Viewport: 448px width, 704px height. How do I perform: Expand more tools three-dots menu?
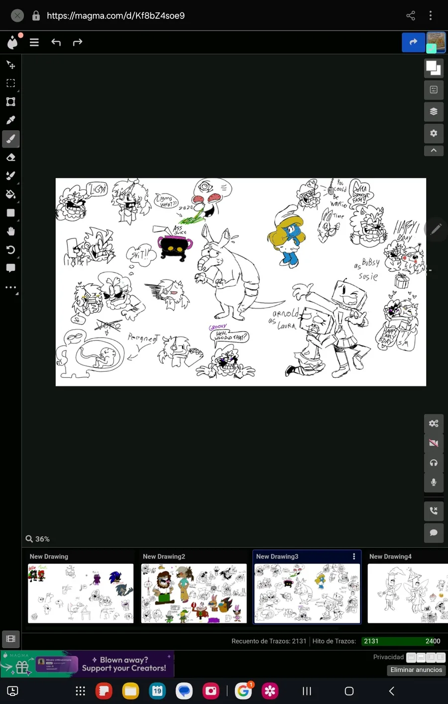10,287
